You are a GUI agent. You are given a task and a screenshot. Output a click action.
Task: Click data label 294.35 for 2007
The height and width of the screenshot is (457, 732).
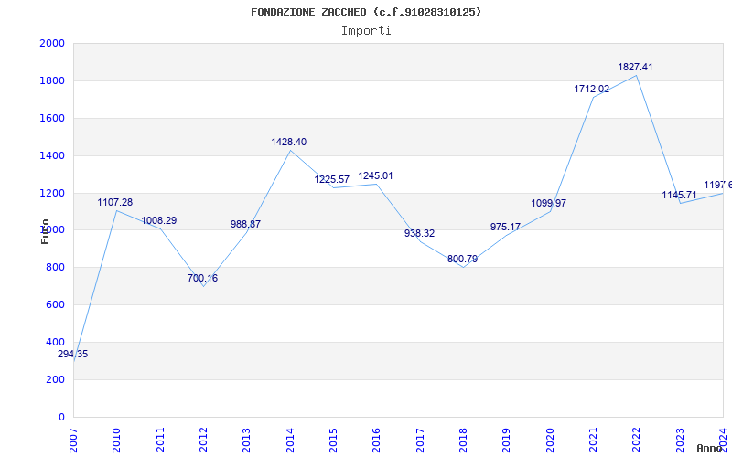(x=73, y=354)
